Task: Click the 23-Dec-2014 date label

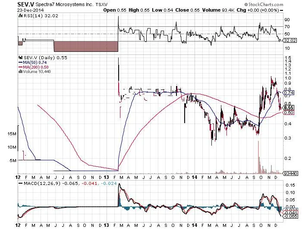Action: (31, 10)
